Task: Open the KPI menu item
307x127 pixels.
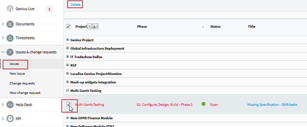Action: pyautogui.click(x=18, y=119)
